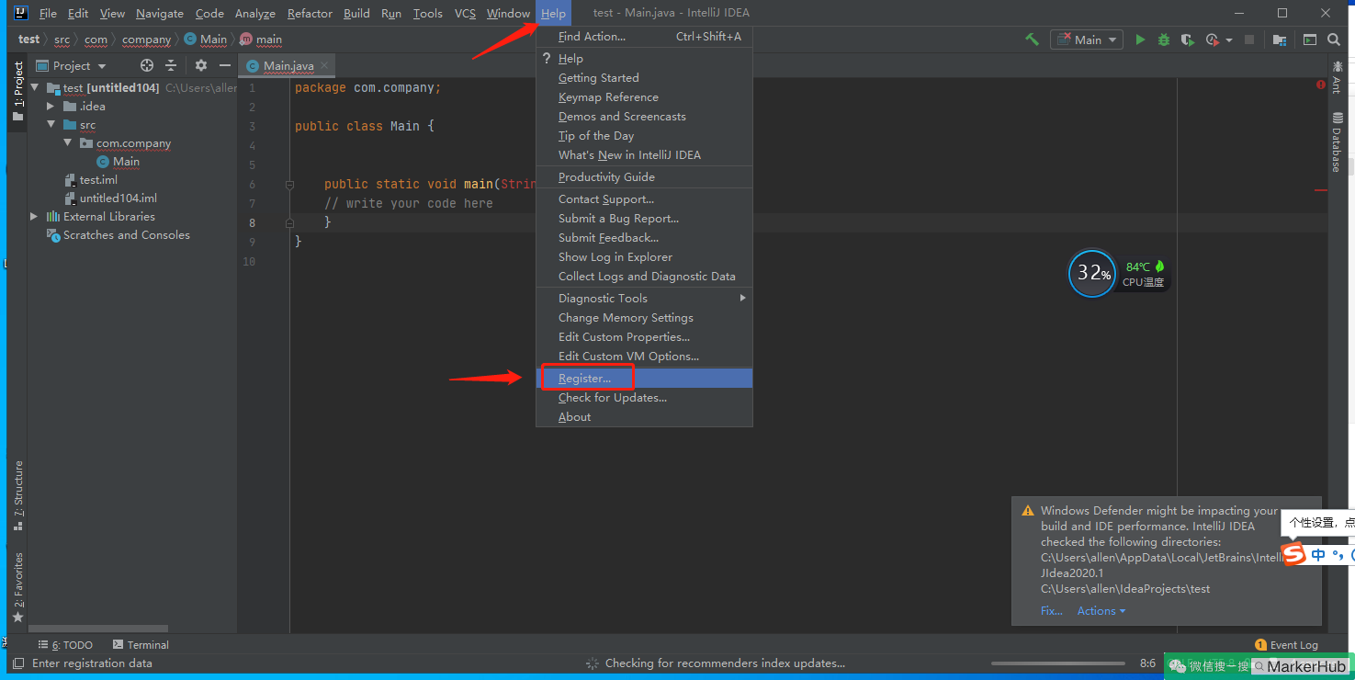Run Main with the green play icon
This screenshot has height=680, width=1355.
[1140, 40]
